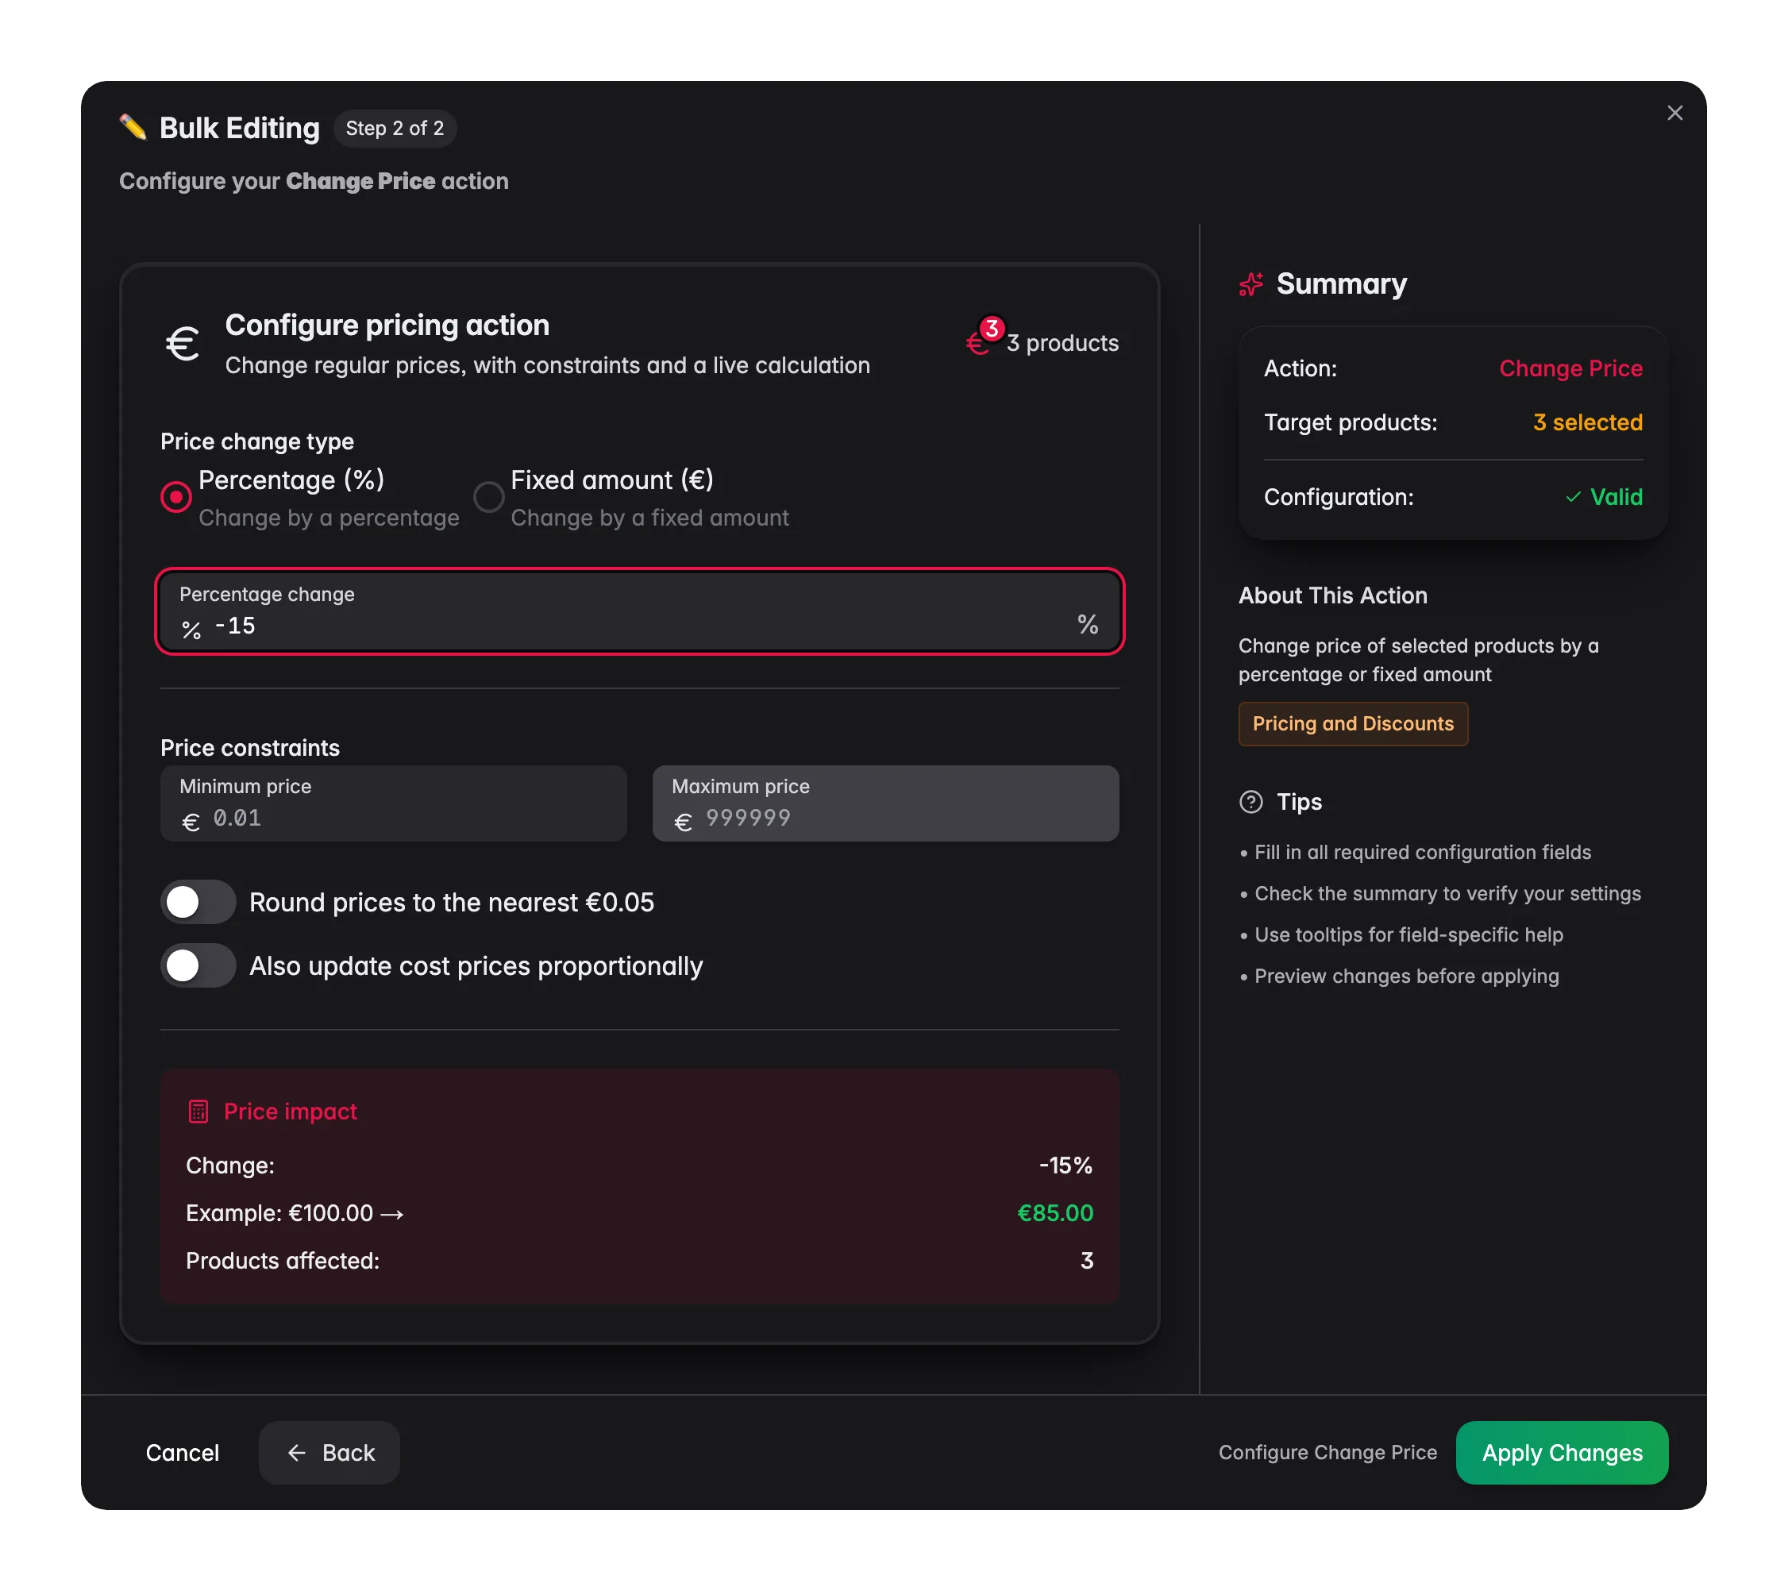Screen dimensions: 1788x1591
Task: Select the Fixed amount (€) radio option
Action: click(488, 497)
